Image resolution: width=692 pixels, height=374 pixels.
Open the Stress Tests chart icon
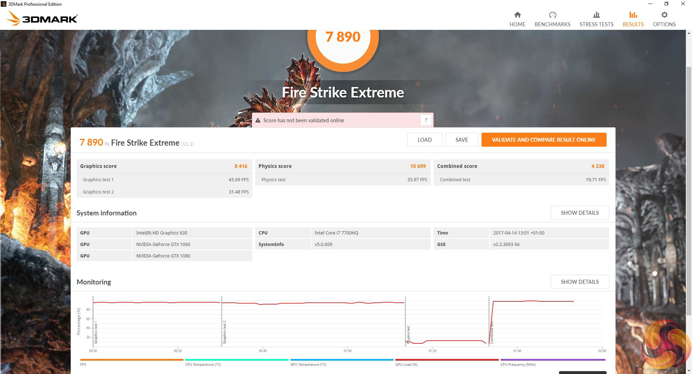[x=596, y=15]
